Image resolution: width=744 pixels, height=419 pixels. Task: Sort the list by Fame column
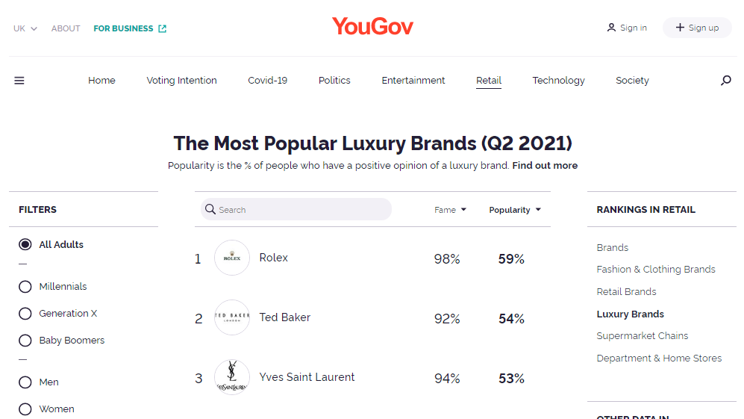450,210
